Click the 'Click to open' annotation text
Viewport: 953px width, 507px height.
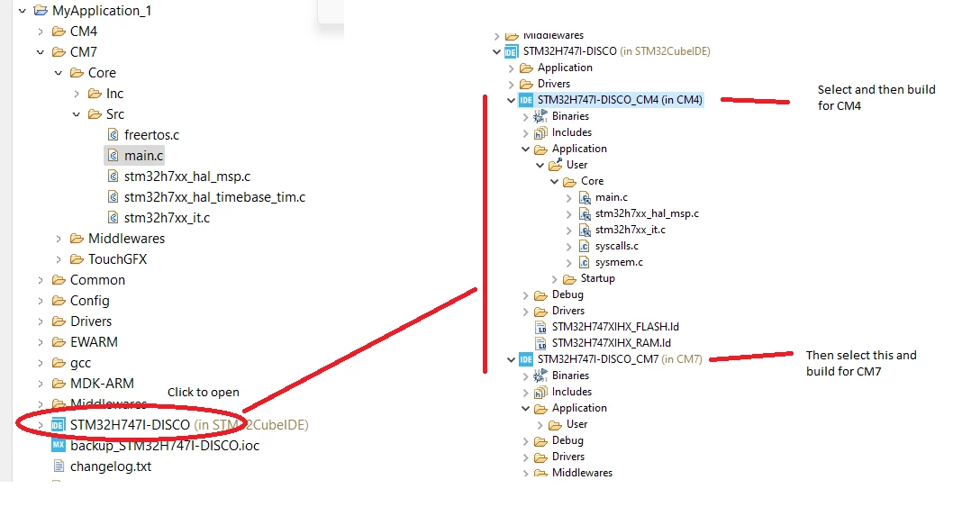[x=204, y=392]
